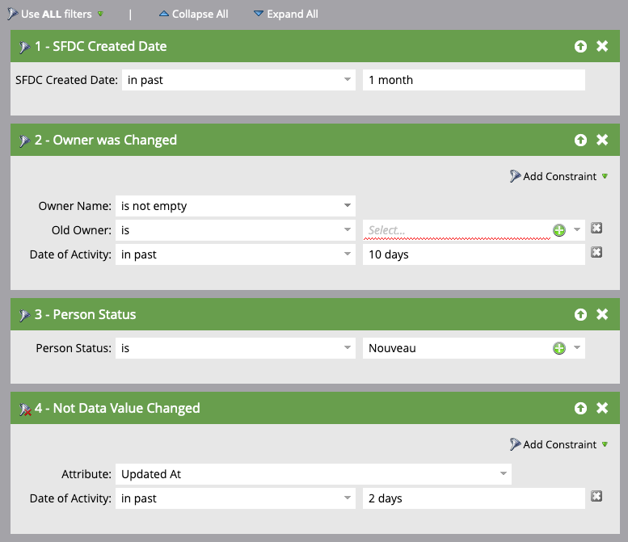Add Constraint to Owner was Changed filter
The width and height of the screenshot is (628, 542).
click(558, 176)
